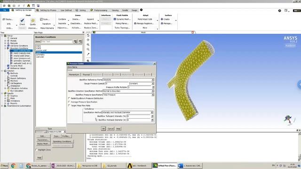Image resolution: width=301 pixels, height=169 pixels.
Task: Expand the Graphics tree node
Action: 5,96
